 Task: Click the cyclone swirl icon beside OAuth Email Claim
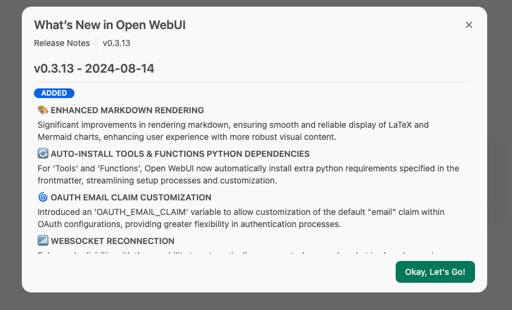43,197
